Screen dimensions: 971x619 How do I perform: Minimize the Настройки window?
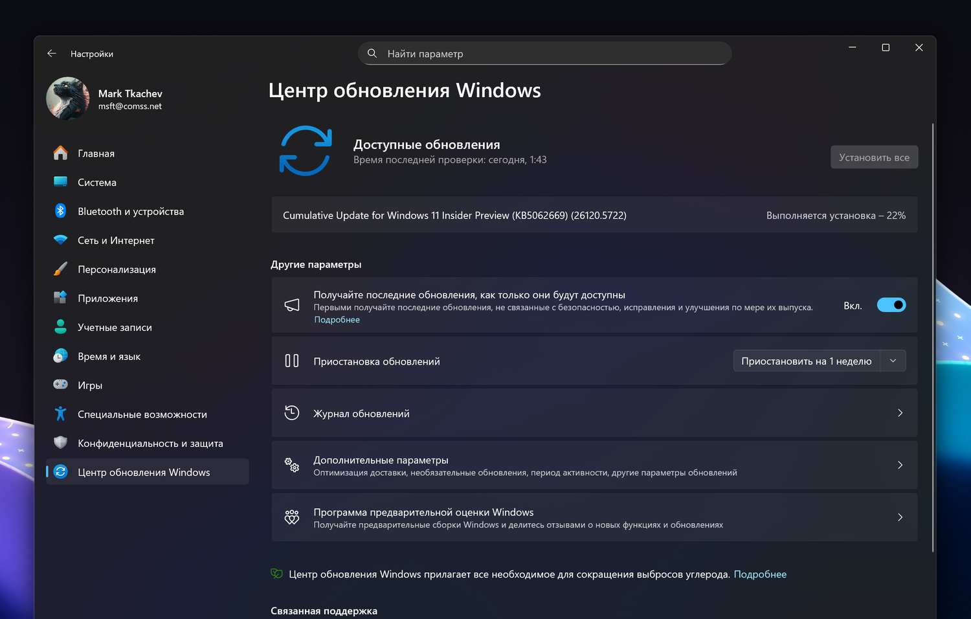[853, 47]
